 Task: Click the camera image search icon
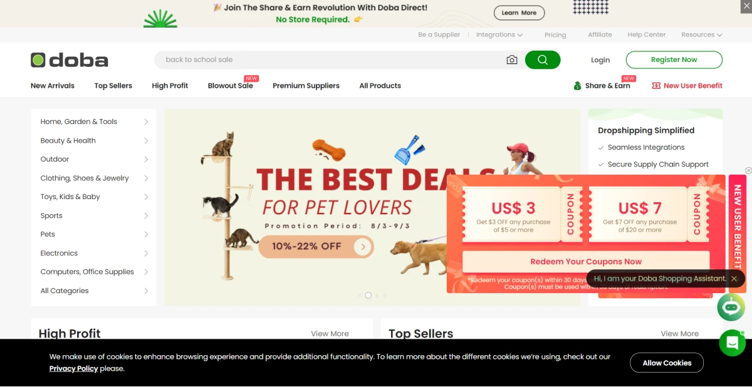point(512,60)
